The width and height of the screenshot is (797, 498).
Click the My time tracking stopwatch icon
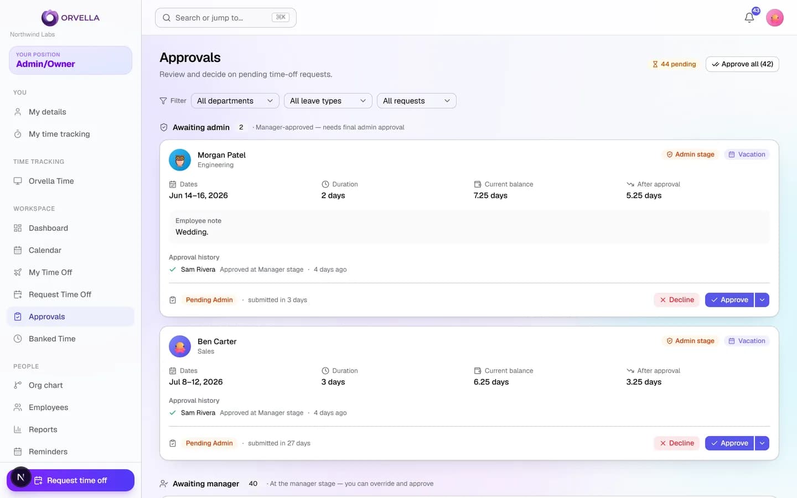click(18, 134)
